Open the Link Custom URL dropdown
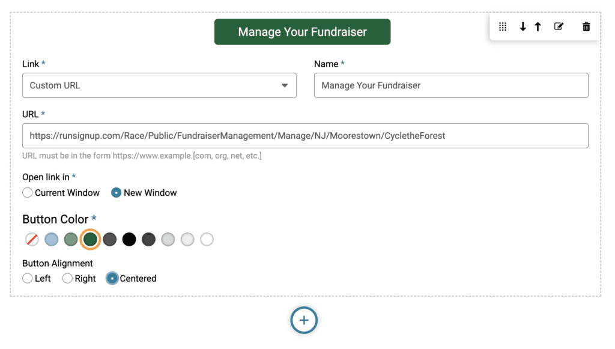 tap(159, 85)
